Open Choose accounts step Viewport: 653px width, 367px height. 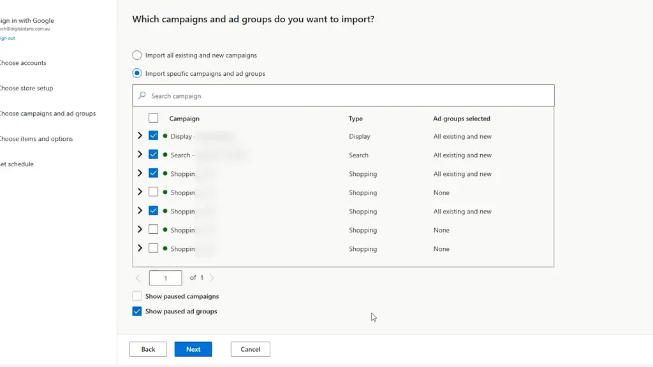[23, 63]
